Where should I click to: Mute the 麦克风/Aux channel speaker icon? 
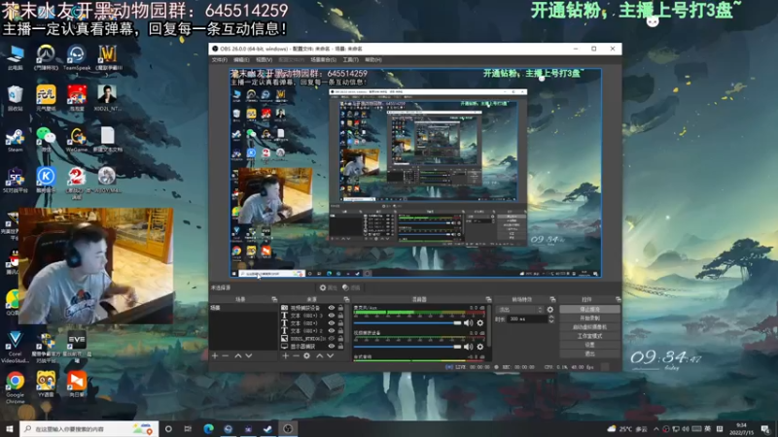468,323
